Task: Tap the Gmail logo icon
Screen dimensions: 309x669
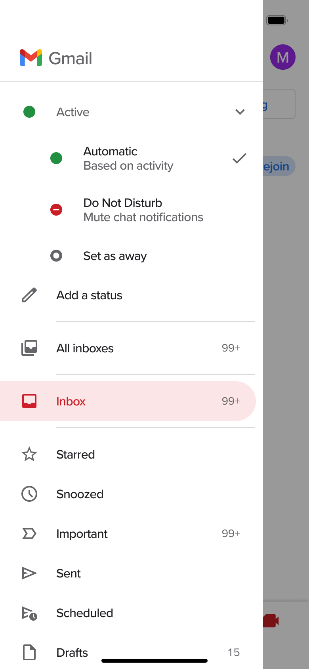Action: coord(31,58)
